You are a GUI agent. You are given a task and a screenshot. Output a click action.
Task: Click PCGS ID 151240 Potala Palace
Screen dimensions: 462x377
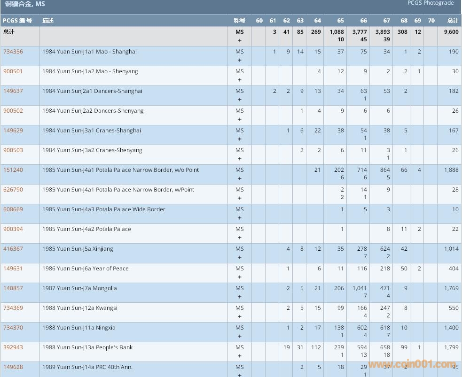(13, 170)
